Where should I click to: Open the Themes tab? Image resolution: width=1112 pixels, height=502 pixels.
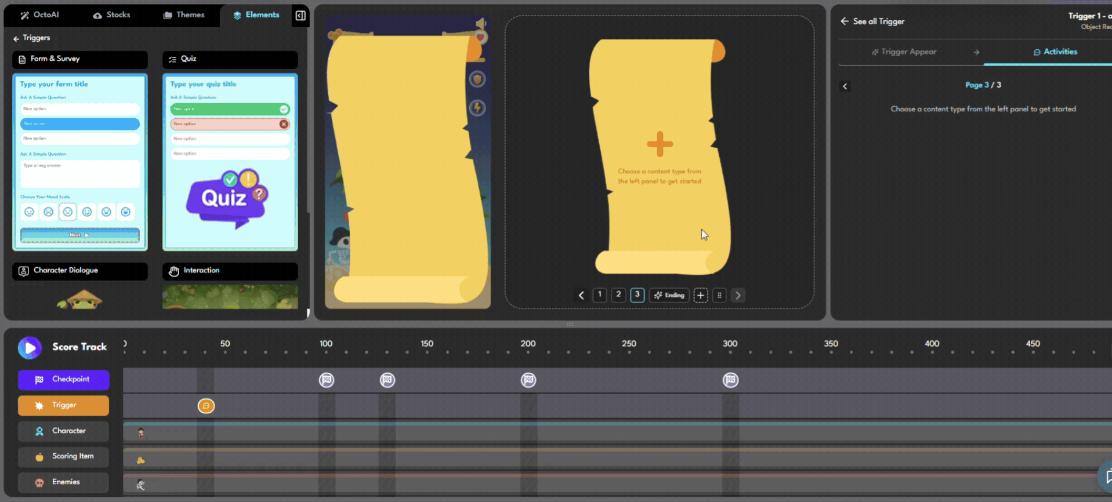[x=184, y=15]
